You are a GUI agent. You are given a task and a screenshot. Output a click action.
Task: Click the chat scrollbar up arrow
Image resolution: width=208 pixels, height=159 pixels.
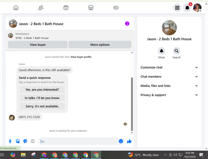[x=132, y=53]
